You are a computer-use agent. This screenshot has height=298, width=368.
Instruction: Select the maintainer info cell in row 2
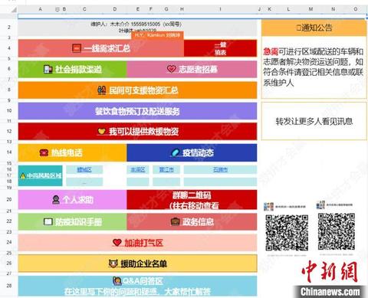(x=137, y=28)
